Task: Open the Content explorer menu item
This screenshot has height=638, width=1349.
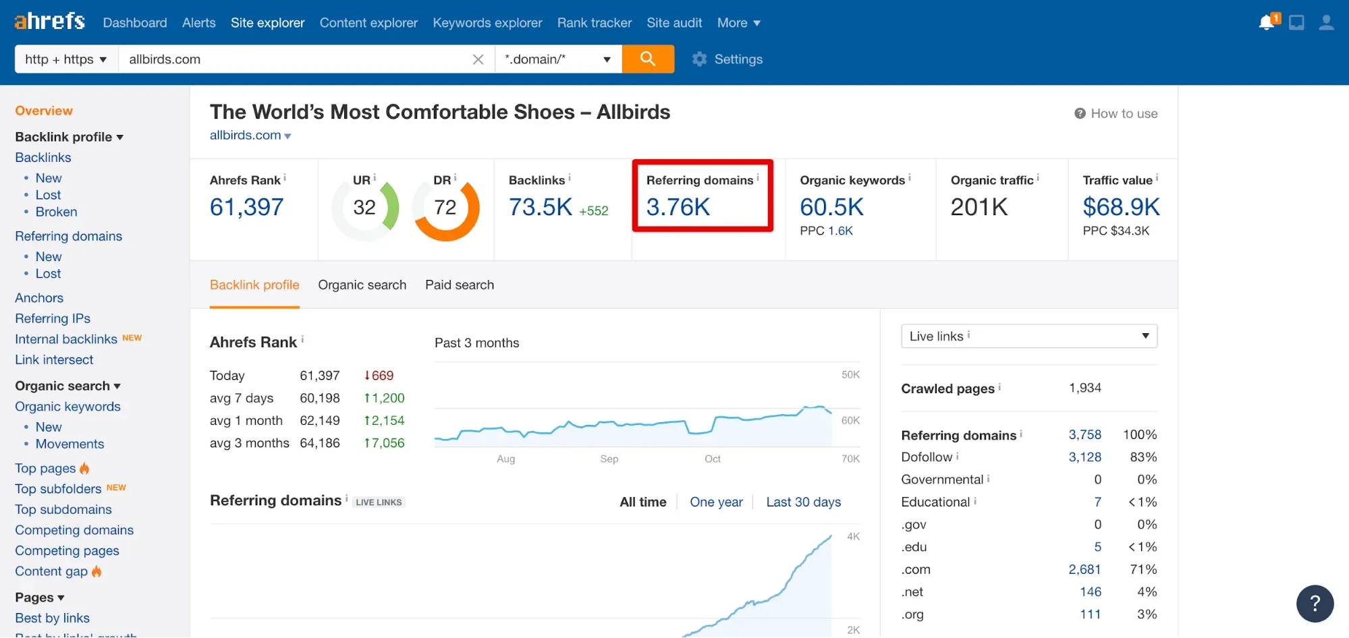Action: pyautogui.click(x=368, y=23)
